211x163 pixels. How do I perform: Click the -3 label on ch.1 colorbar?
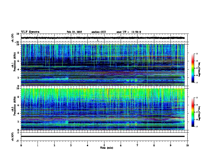coord(197,54)
